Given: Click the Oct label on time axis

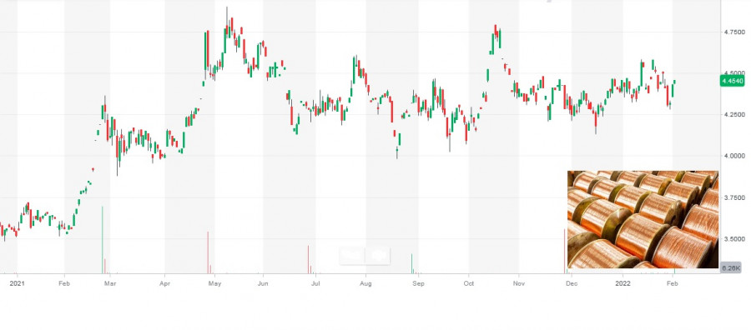Looking at the screenshot, I should (x=469, y=283).
